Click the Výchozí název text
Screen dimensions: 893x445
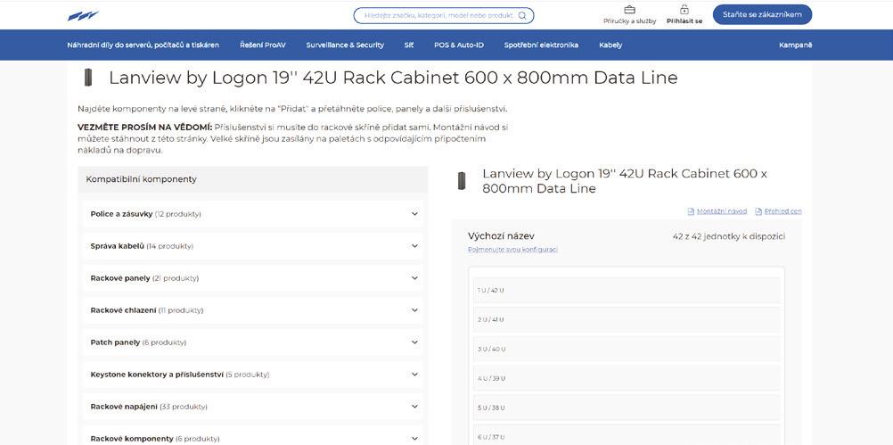tap(501, 236)
